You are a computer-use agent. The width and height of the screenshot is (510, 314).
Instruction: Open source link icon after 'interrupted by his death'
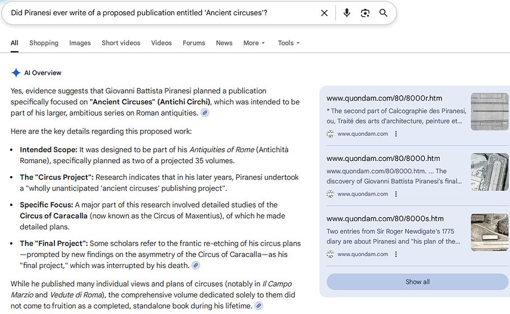click(x=196, y=265)
